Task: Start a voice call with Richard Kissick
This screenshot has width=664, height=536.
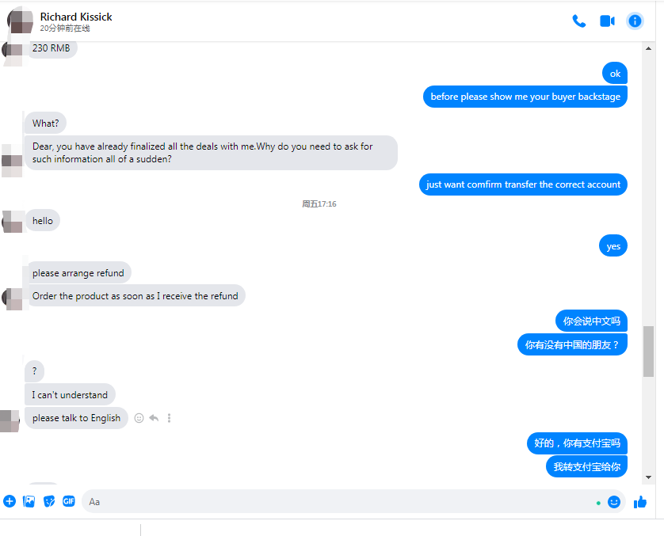Action: coord(578,21)
